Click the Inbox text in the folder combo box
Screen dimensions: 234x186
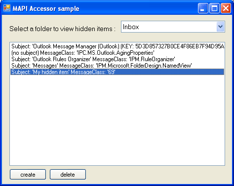point(131,27)
